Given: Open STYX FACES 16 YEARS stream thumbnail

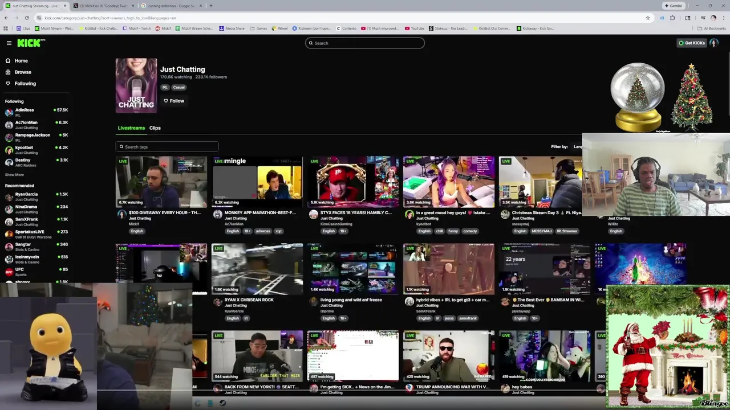Looking at the screenshot, I should point(353,182).
